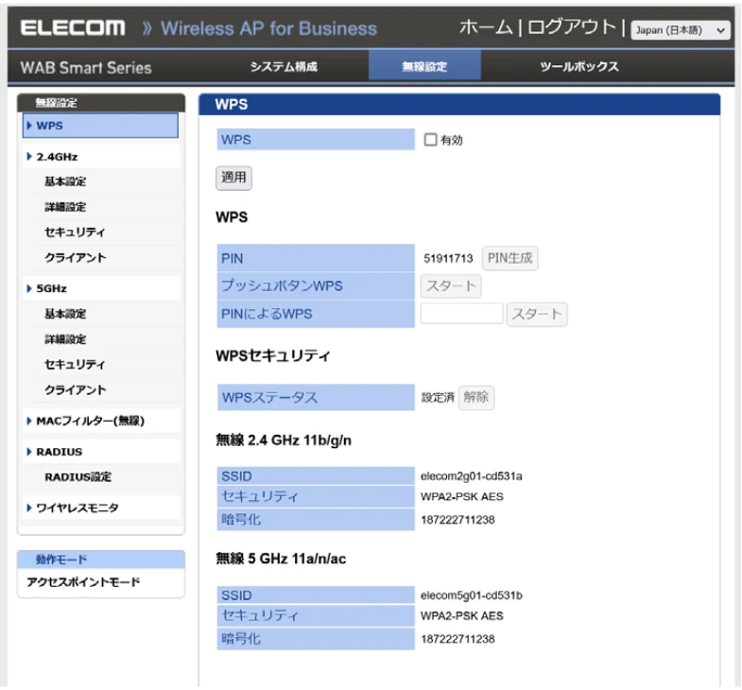The image size is (742, 690).
Task: Open 基本設定 under 5GHz
Action: [x=65, y=314]
